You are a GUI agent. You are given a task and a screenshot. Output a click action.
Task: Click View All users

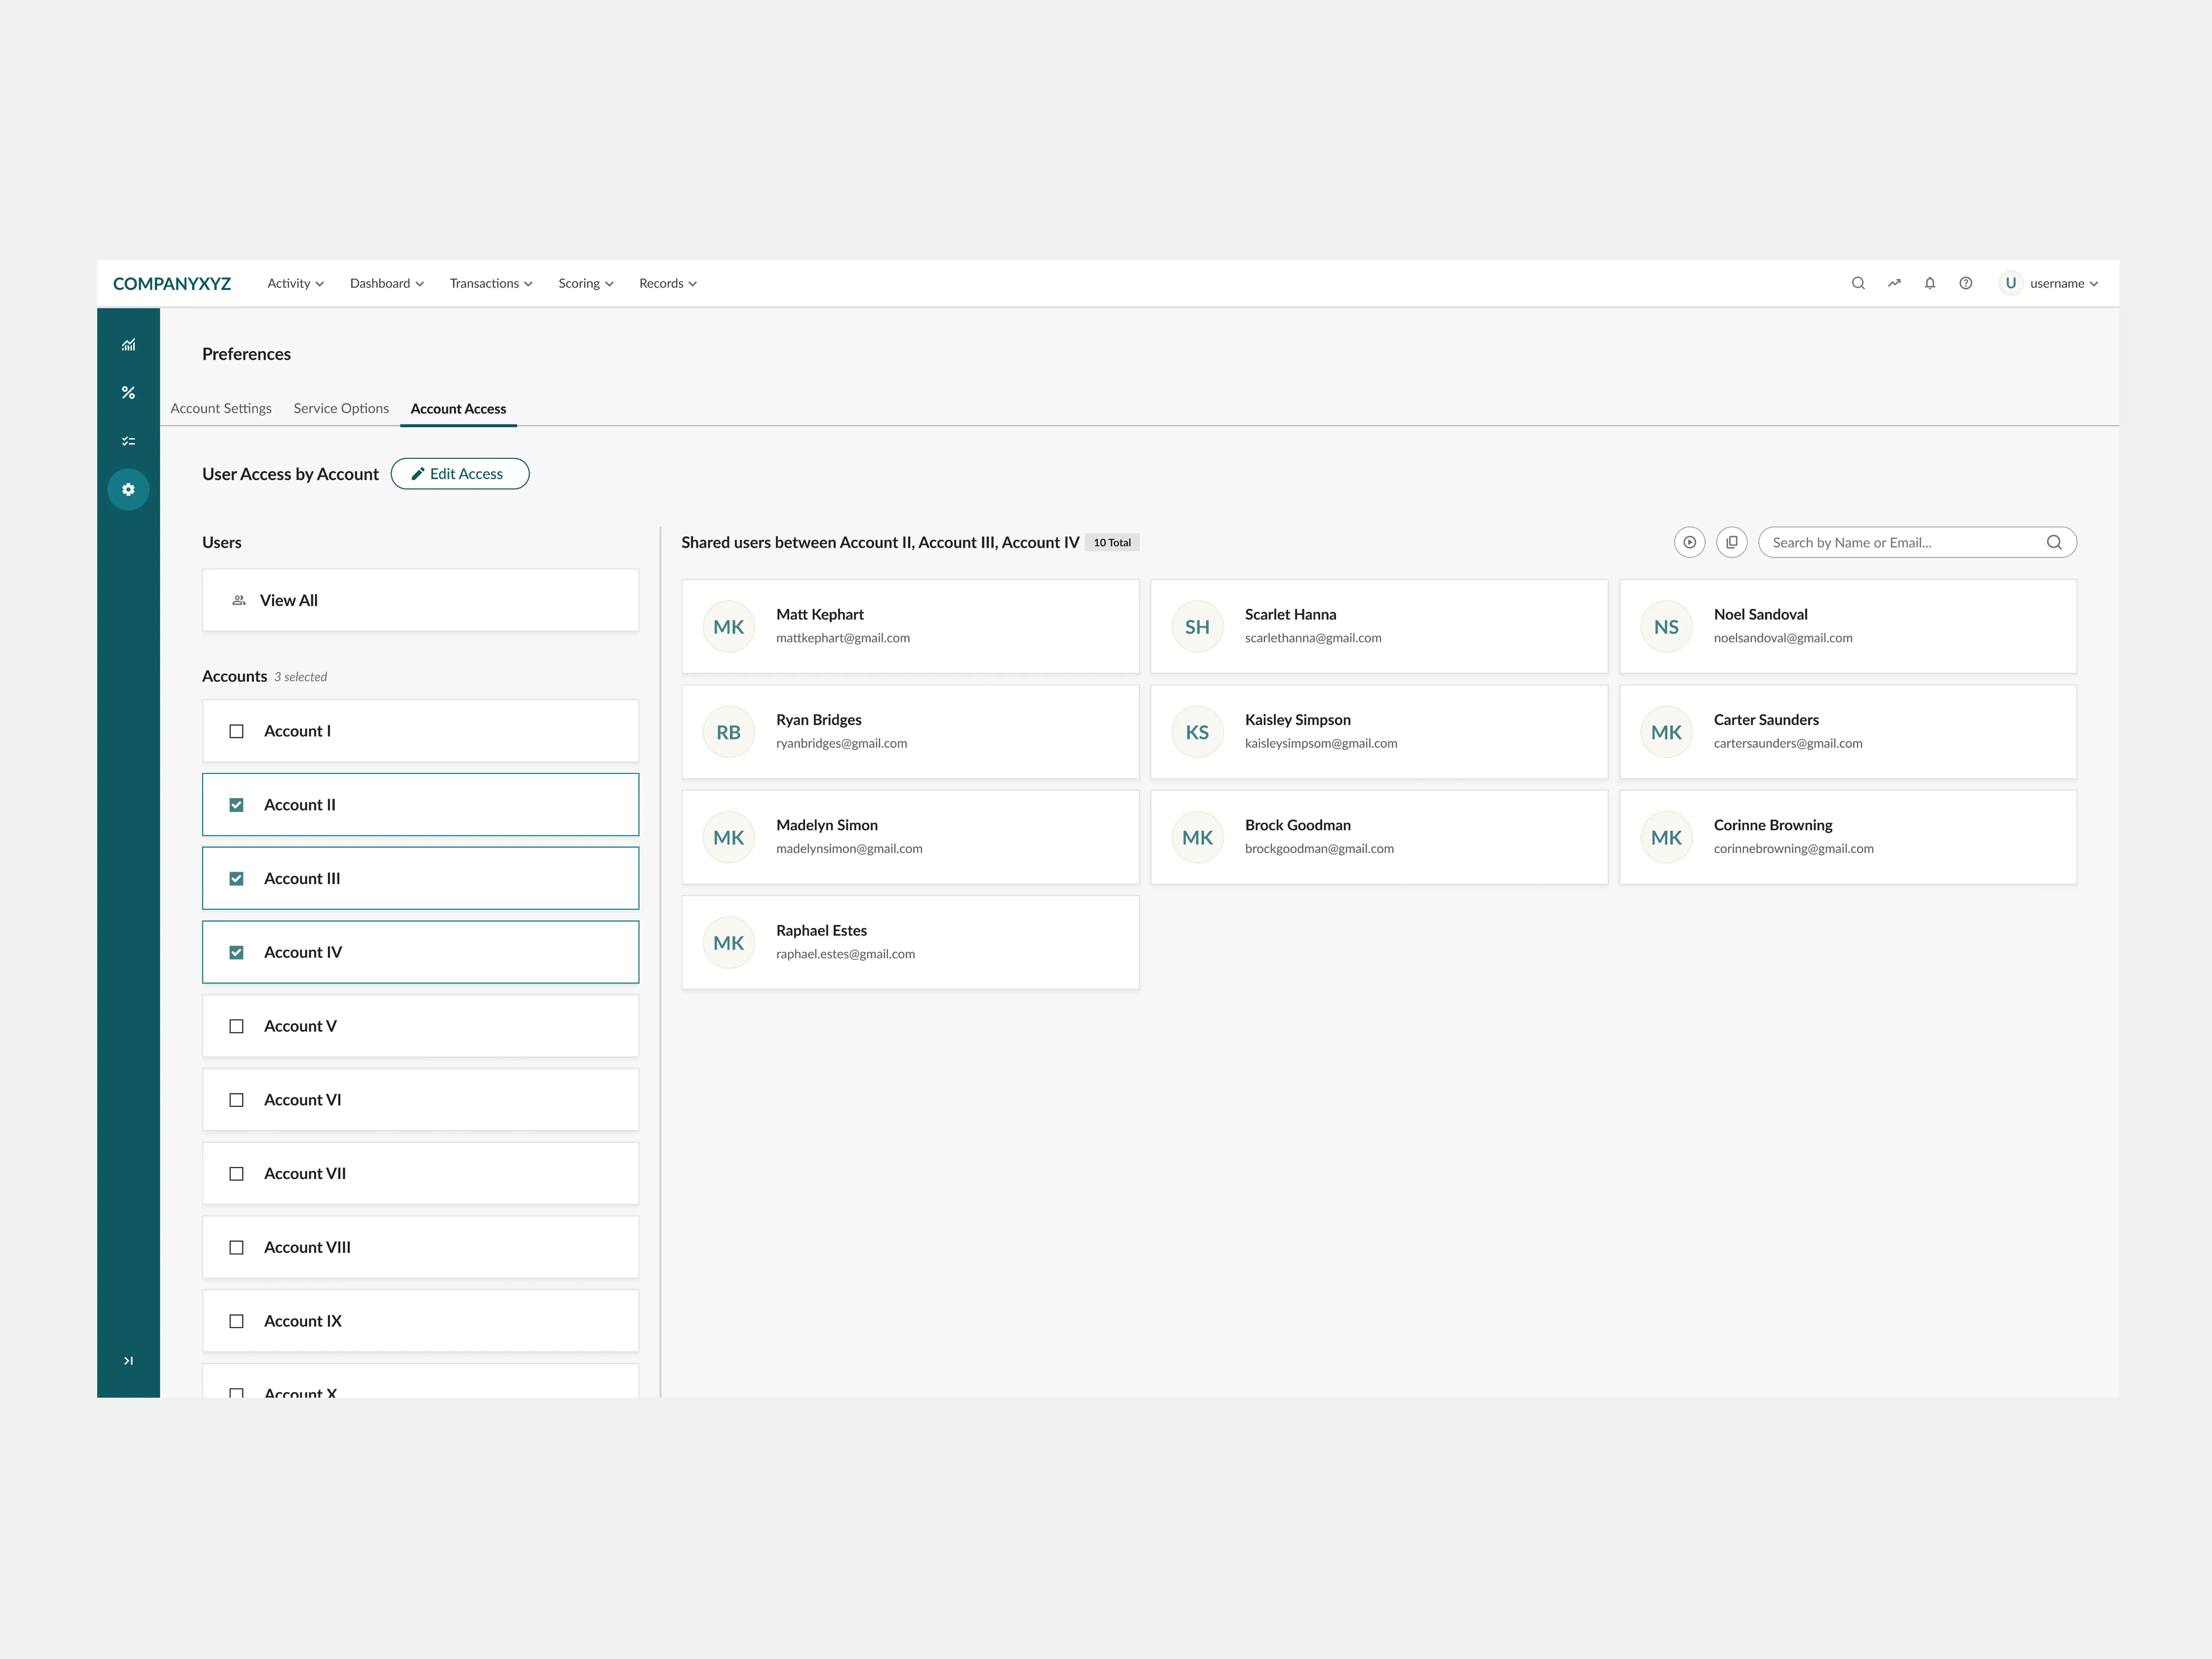pos(421,600)
